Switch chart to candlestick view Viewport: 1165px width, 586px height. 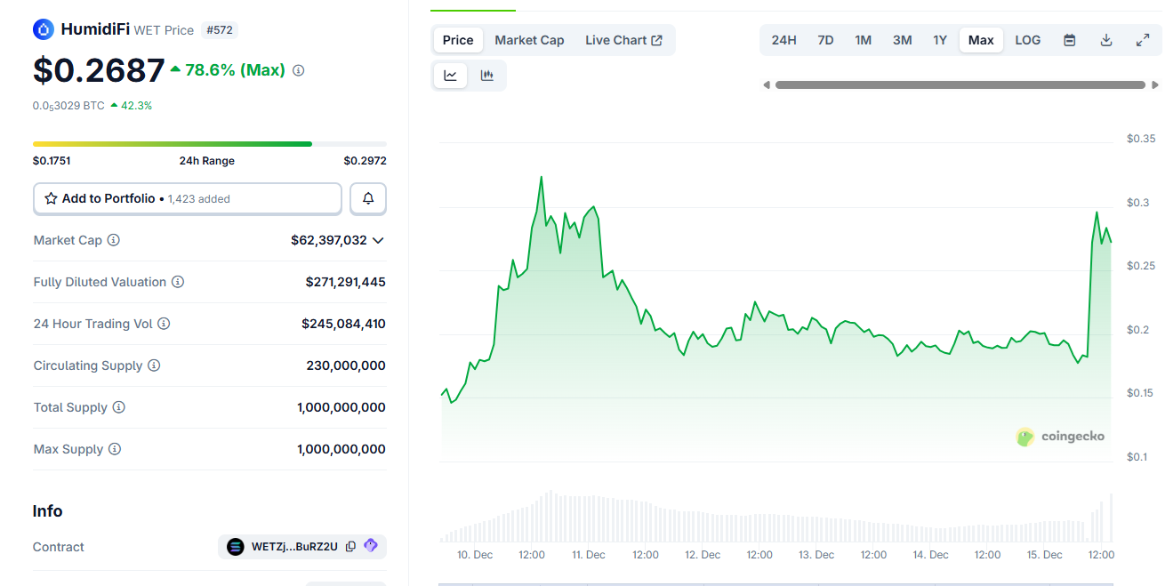(x=486, y=76)
